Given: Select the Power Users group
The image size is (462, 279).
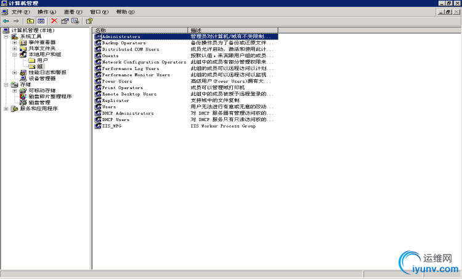Looking at the screenshot, I should [x=117, y=81].
